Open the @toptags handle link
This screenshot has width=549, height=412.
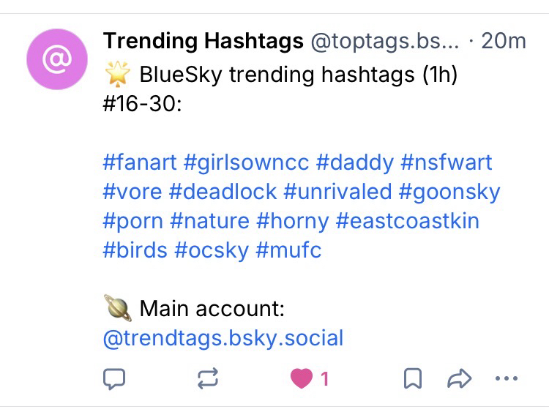pos(386,41)
